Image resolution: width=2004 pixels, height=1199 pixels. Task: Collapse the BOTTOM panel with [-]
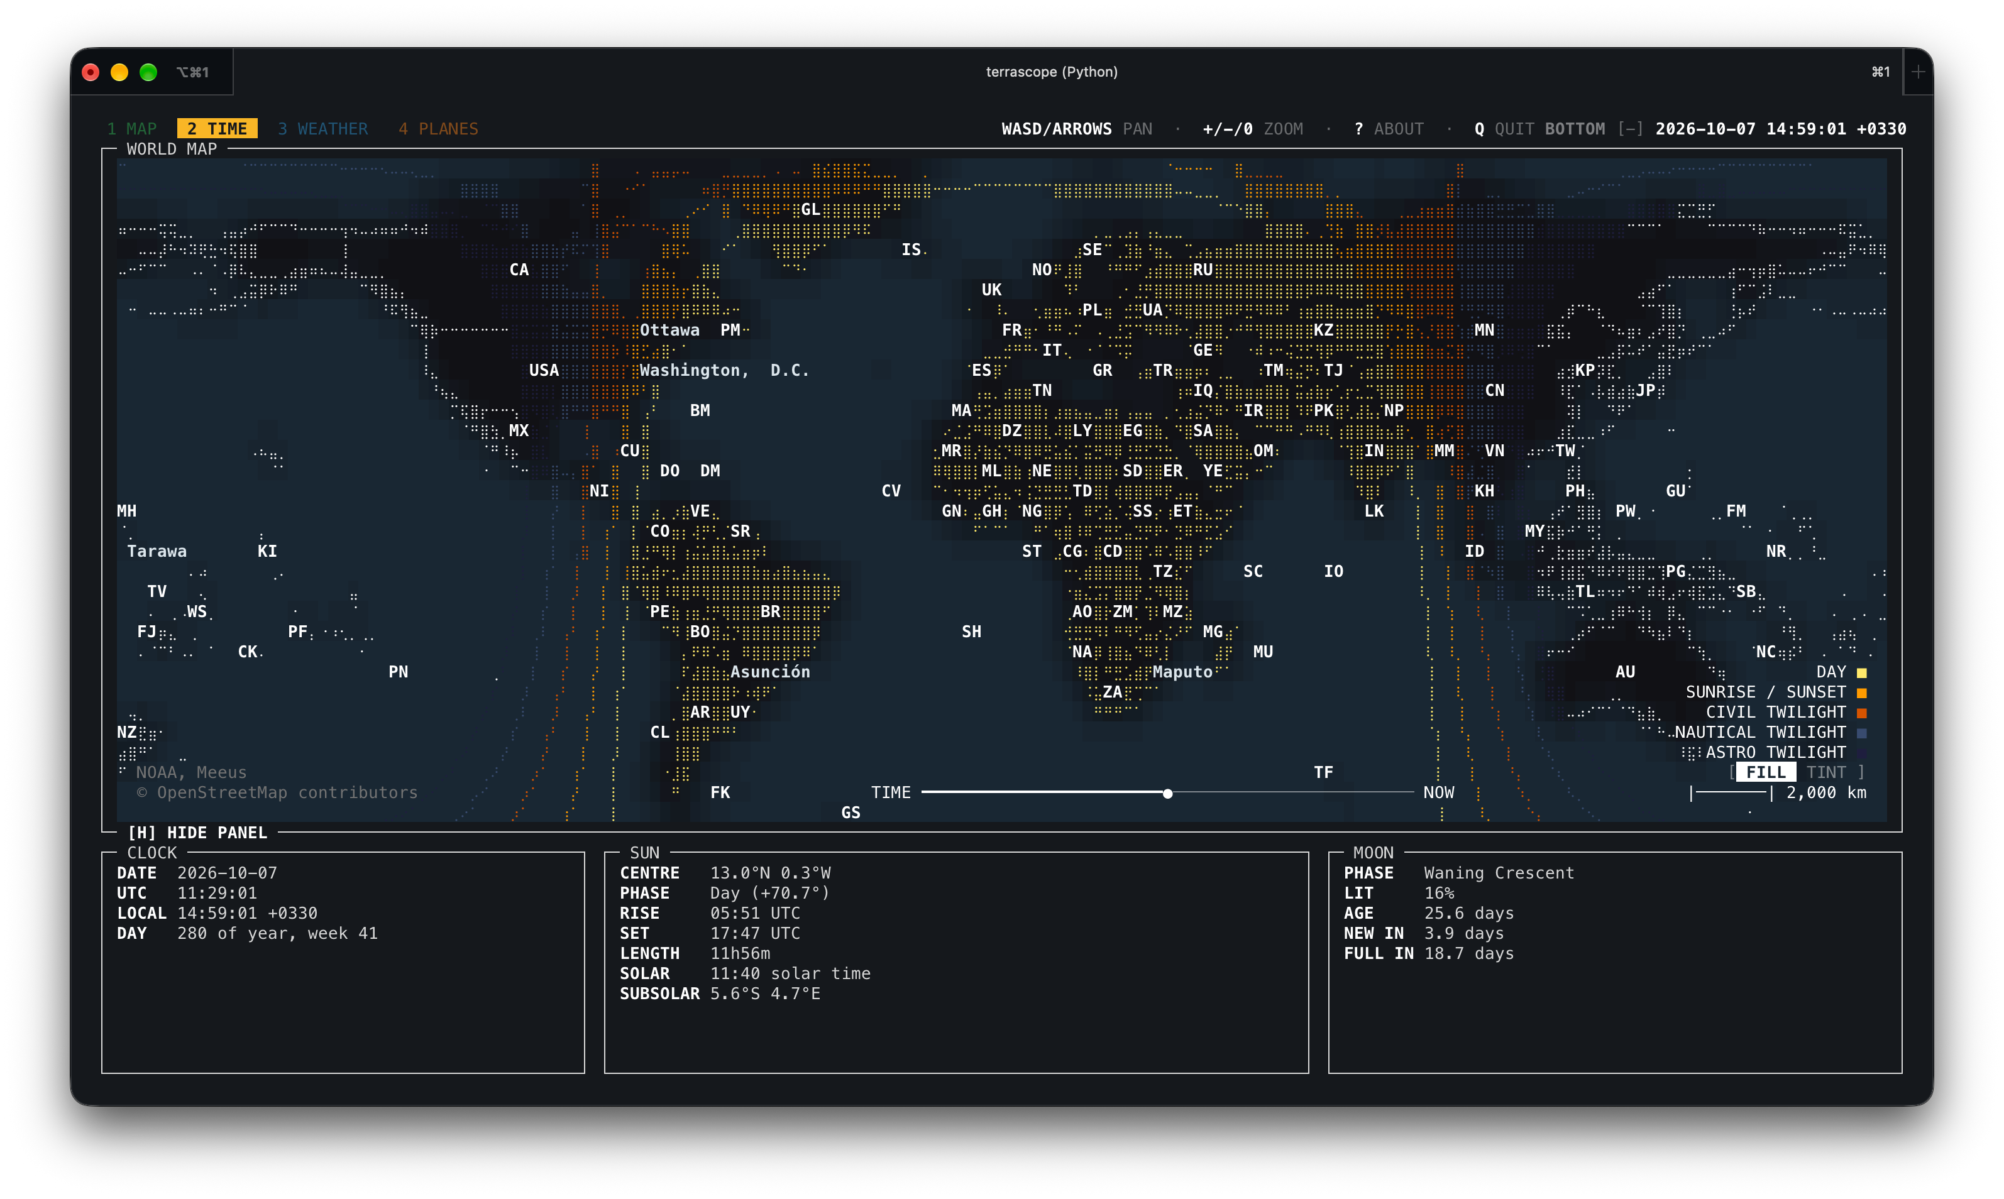(x=1630, y=128)
